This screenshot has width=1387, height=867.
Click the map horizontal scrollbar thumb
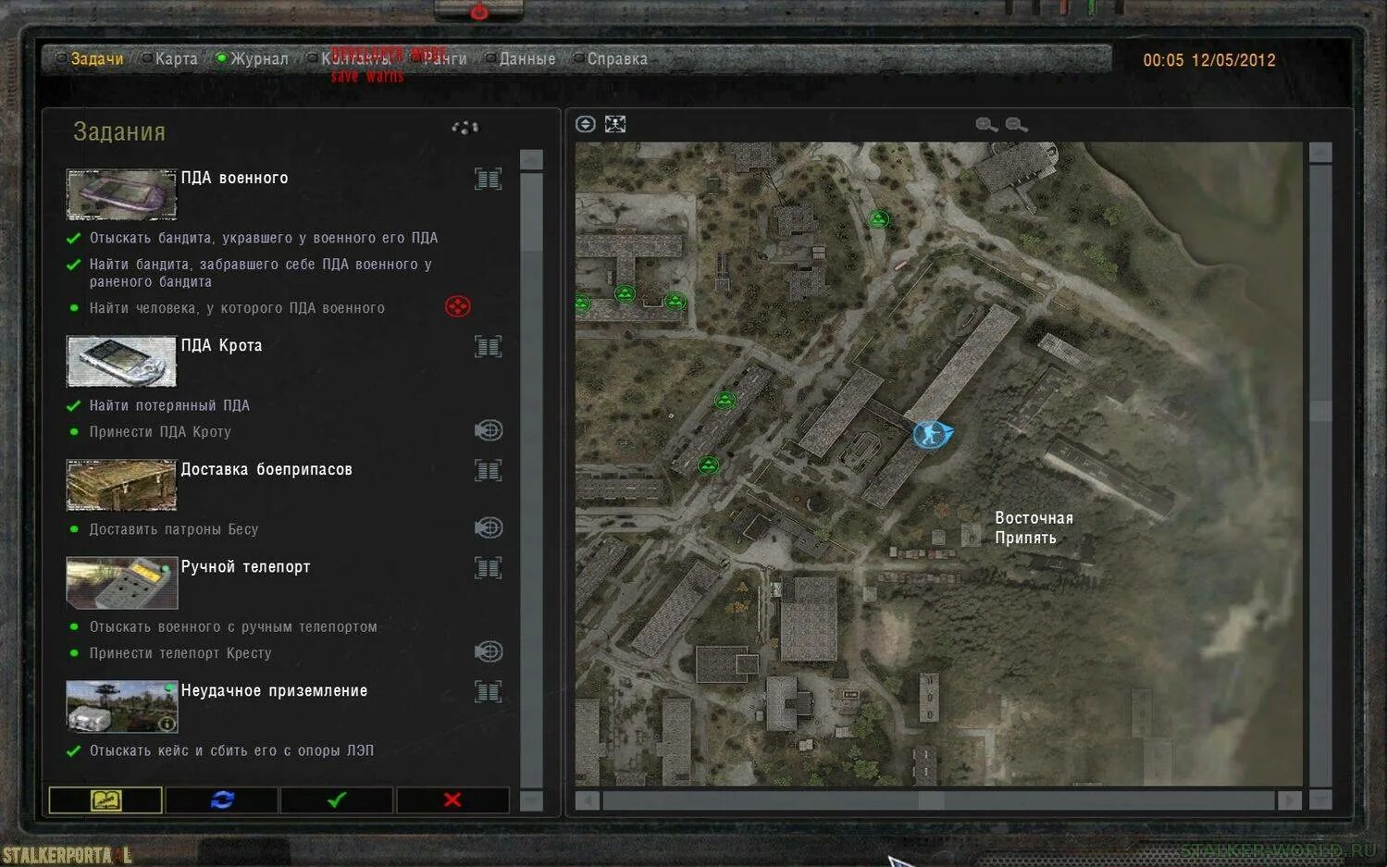click(931, 799)
